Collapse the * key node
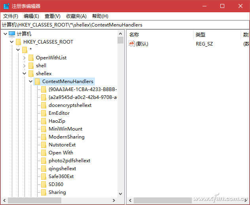The height and width of the screenshot is (205, 250). 18,49
